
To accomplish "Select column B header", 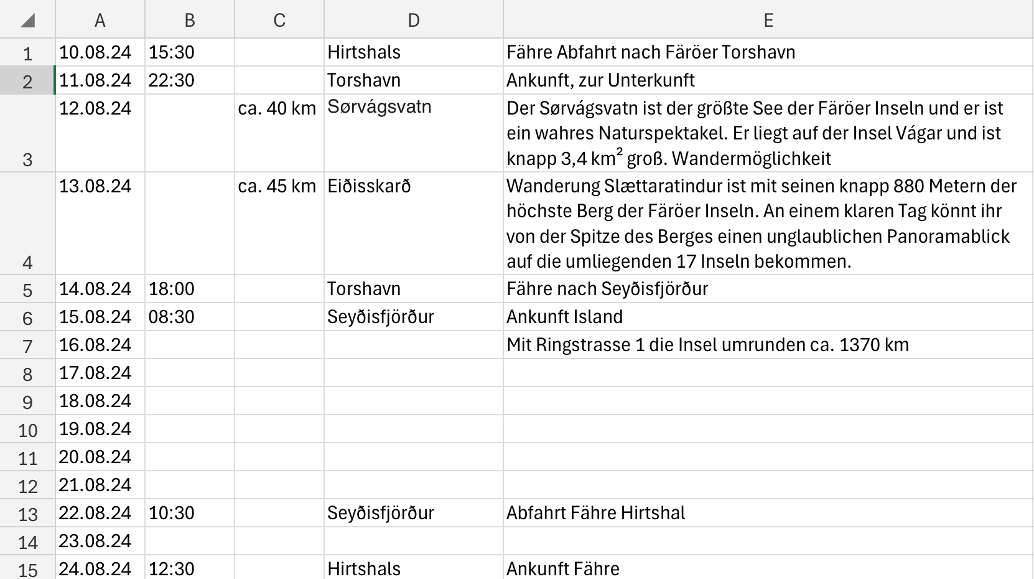I will click(190, 20).
